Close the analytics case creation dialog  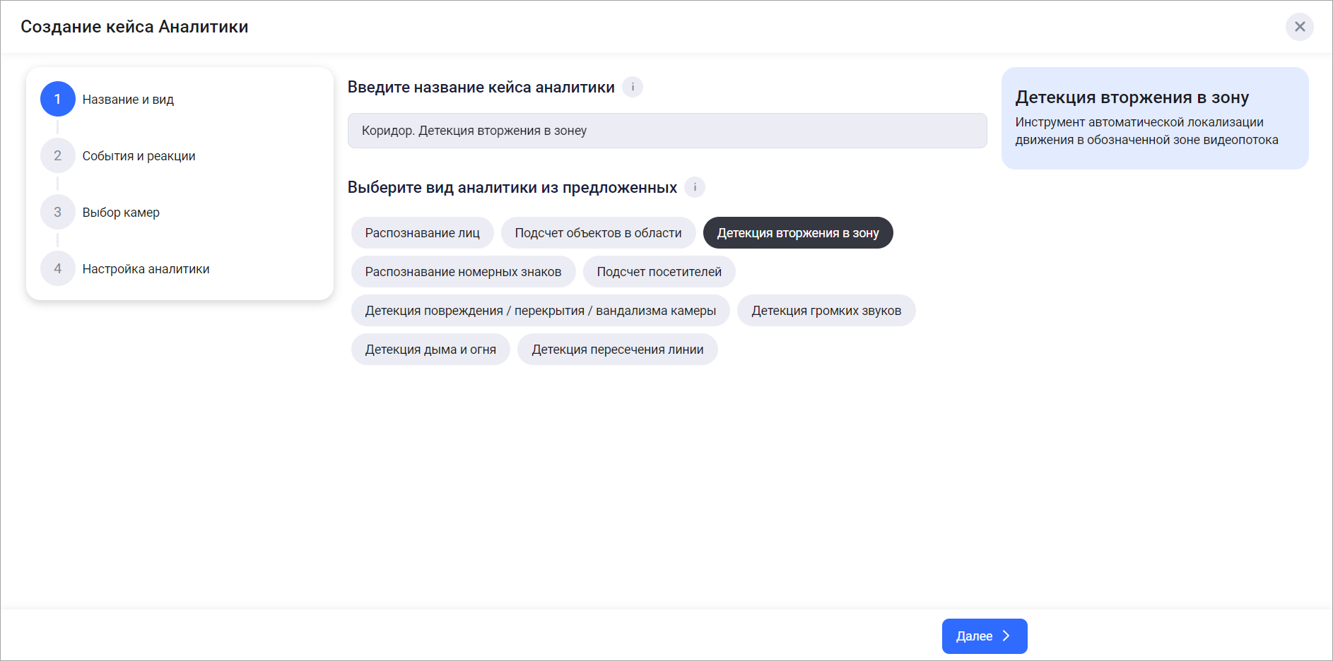tap(1299, 27)
